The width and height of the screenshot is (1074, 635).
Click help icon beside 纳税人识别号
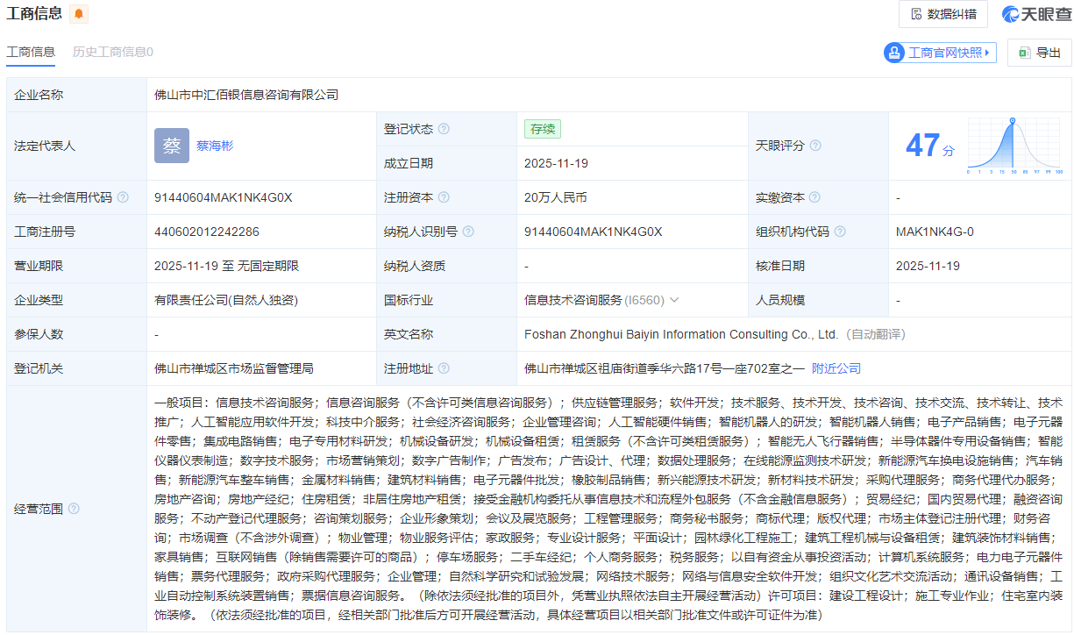pyautogui.click(x=468, y=232)
